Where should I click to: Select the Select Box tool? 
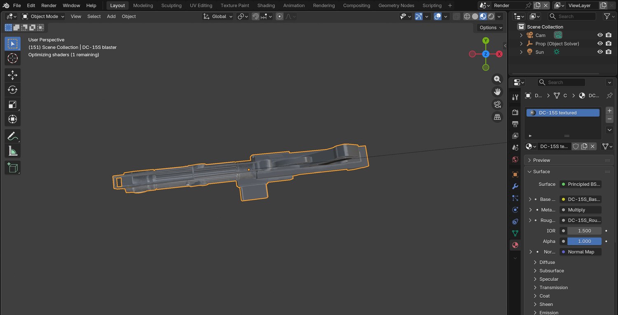[12, 44]
